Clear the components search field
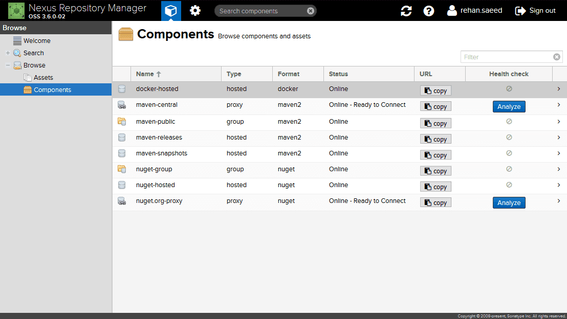Image resolution: width=567 pixels, height=319 pixels. pyautogui.click(x=310, y=11)
